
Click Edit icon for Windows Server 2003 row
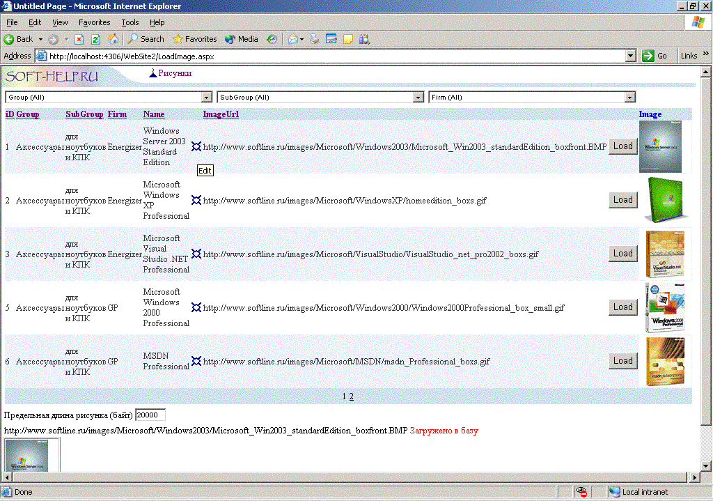pos(196,146)
